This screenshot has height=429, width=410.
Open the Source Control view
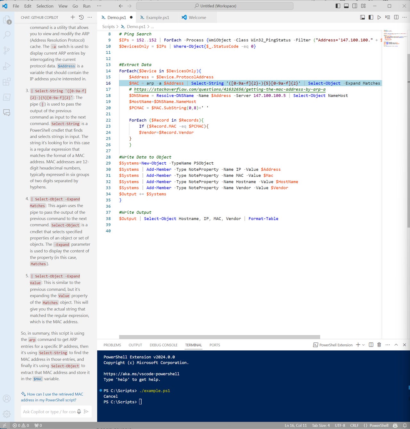7,50
